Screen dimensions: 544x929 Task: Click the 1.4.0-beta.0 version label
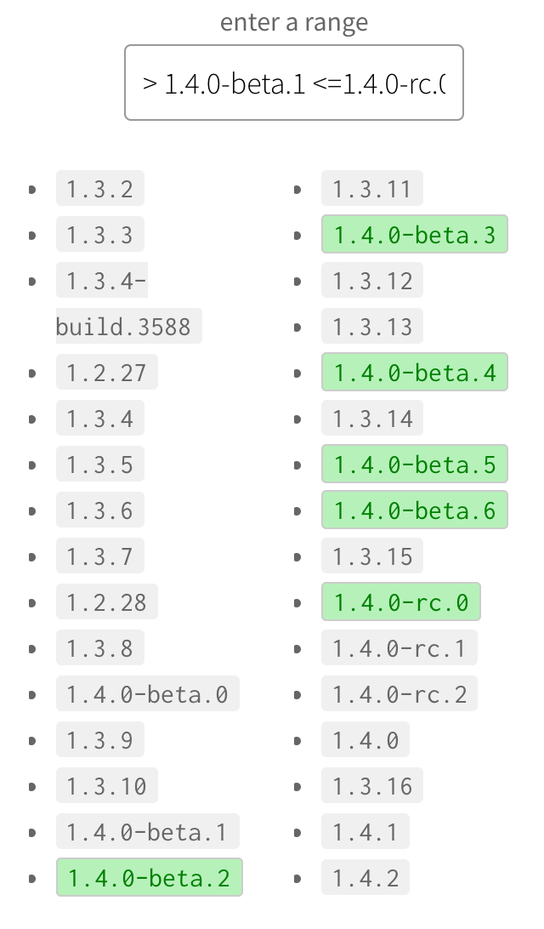click(149, 693)
